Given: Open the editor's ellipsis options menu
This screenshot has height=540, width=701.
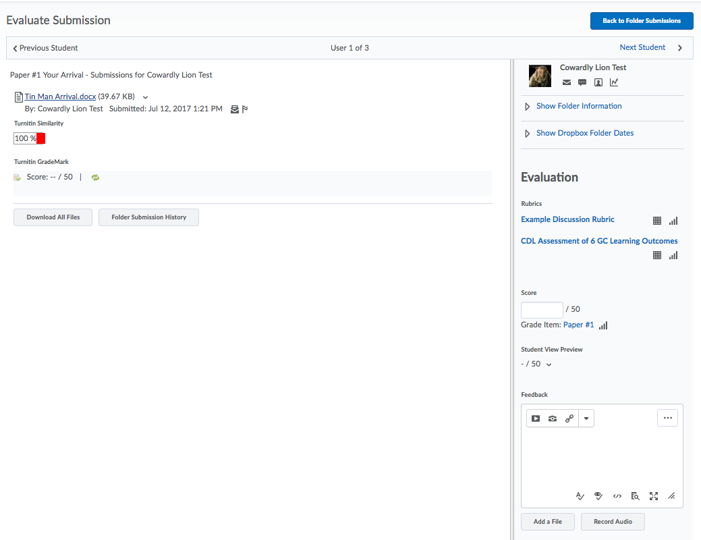Looking at the screenshot, I should (667, 418).
